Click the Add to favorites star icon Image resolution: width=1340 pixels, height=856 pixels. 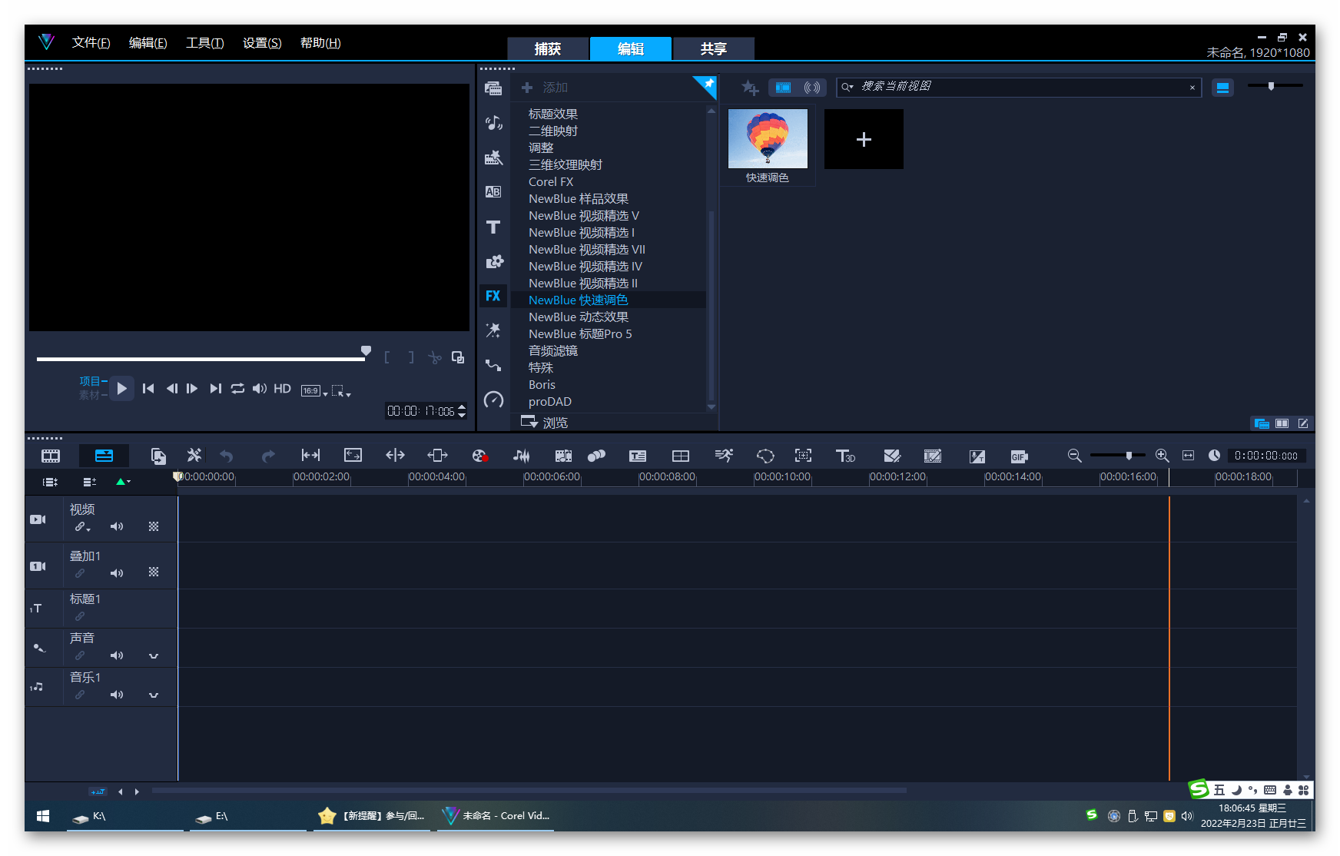pos(750,88)
